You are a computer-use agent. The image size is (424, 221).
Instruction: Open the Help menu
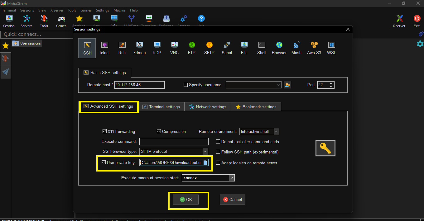pyautogui.click(x=134, y=10)
